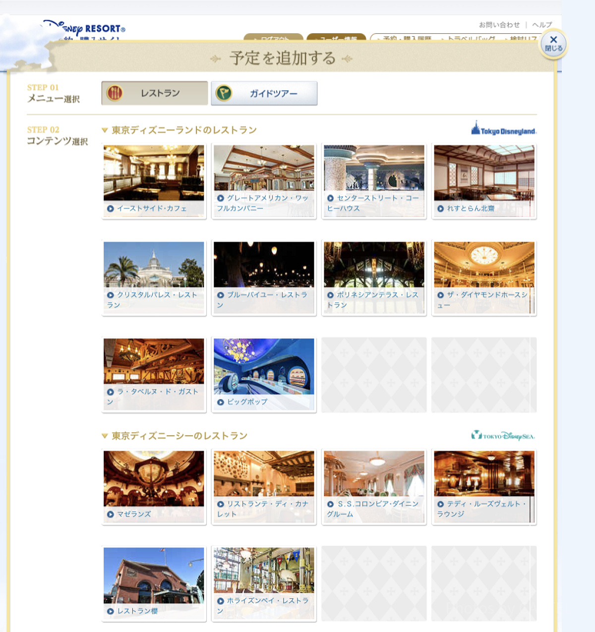Click the リストランテ・ディ・カナレット photo
595x632 pixels.
[x=264, y=473]
